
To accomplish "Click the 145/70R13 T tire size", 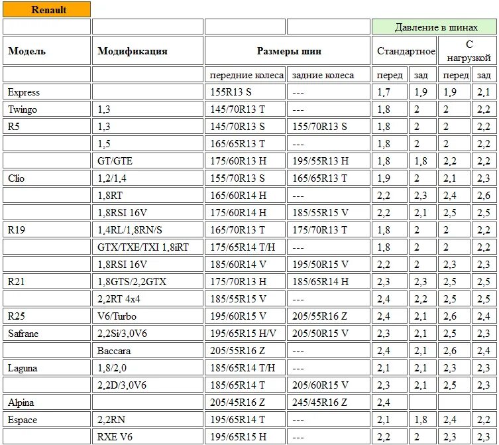I will (245, 109).
